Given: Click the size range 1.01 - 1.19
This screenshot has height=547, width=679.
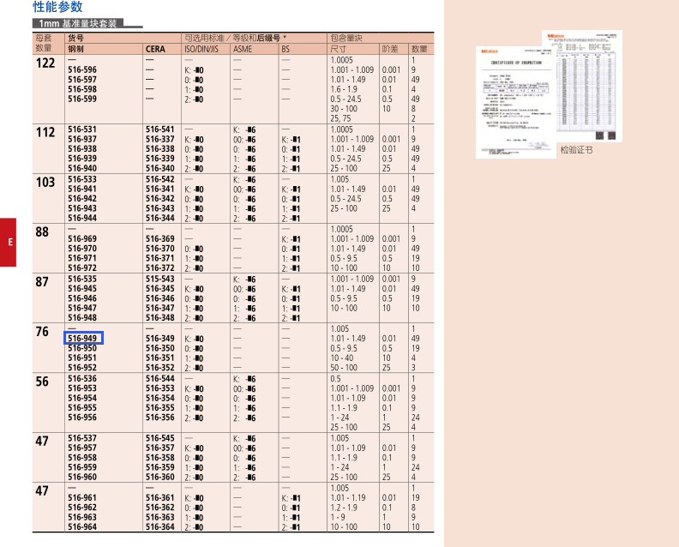Looking at the screenshot, I should tap(348, 497).
